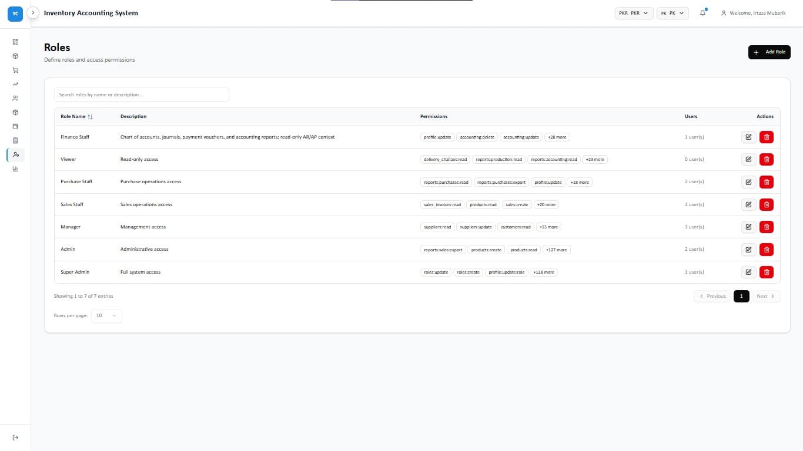The width and height of the screenshot is (803, 451).
Task: Open the shopping cart sidebar icon
Action: (15, 70)
